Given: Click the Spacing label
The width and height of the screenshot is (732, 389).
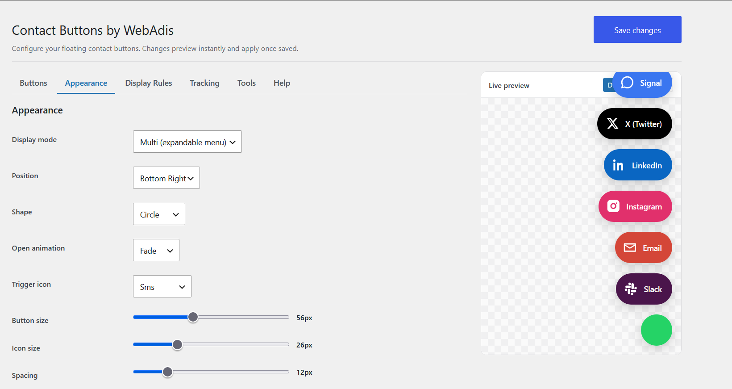Looking at the screenshot, I should (25, 375).
